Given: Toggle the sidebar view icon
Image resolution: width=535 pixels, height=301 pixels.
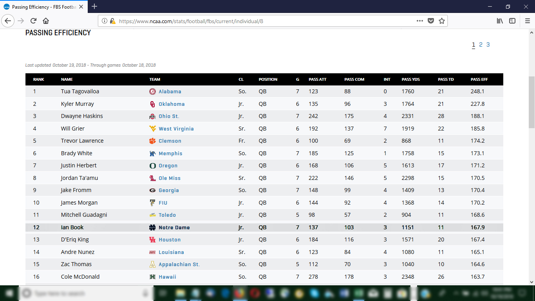Looking at the screenshot, I should pos(512,21).
